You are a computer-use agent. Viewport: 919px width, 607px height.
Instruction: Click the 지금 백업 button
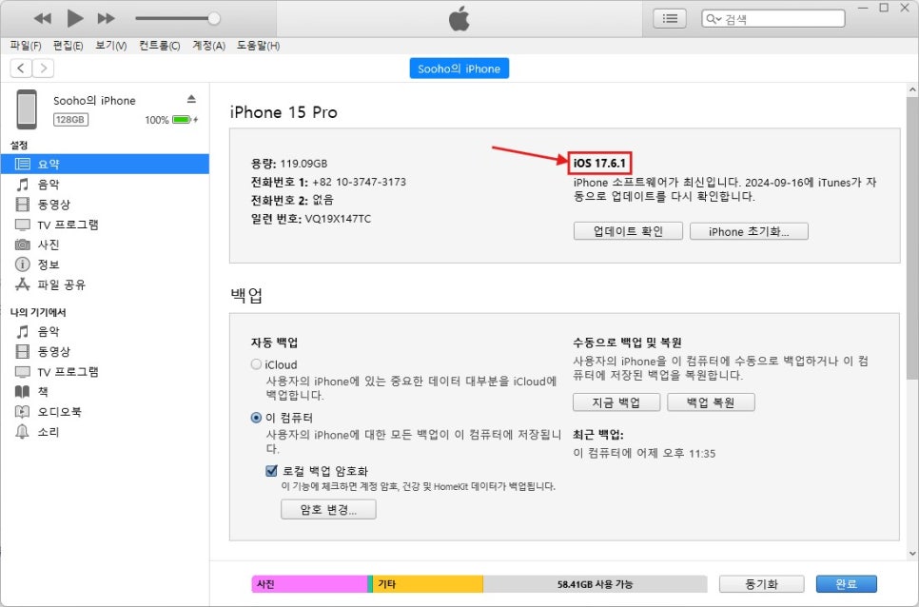tap(616, 402)
